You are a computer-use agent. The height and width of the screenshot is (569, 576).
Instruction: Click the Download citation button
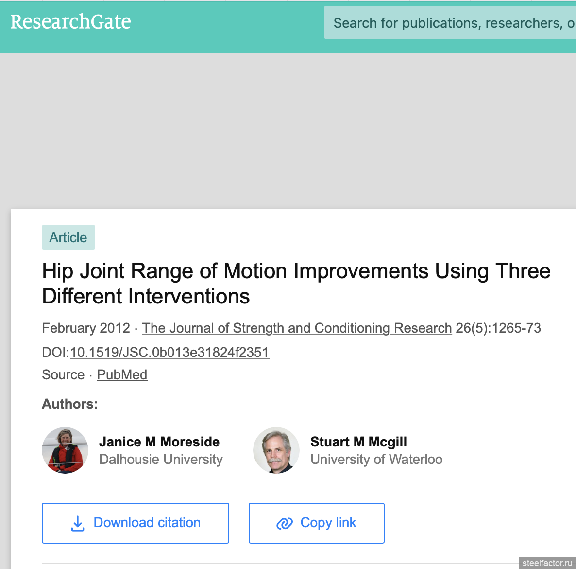click(135, 523)
